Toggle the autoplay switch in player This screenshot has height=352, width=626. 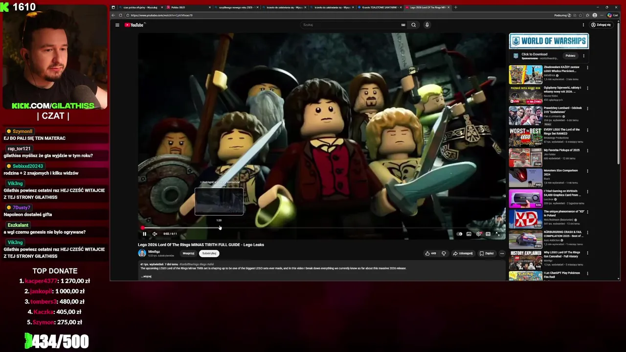pyautogui.click(x=460, y=234)
